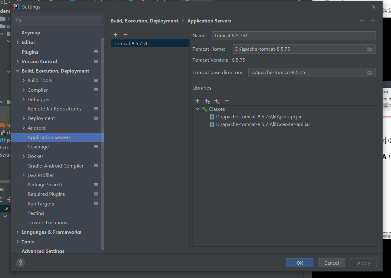Browse for Tomcat base directory folder
Screen dimensions: 391x278
click(x=370, y=73)
